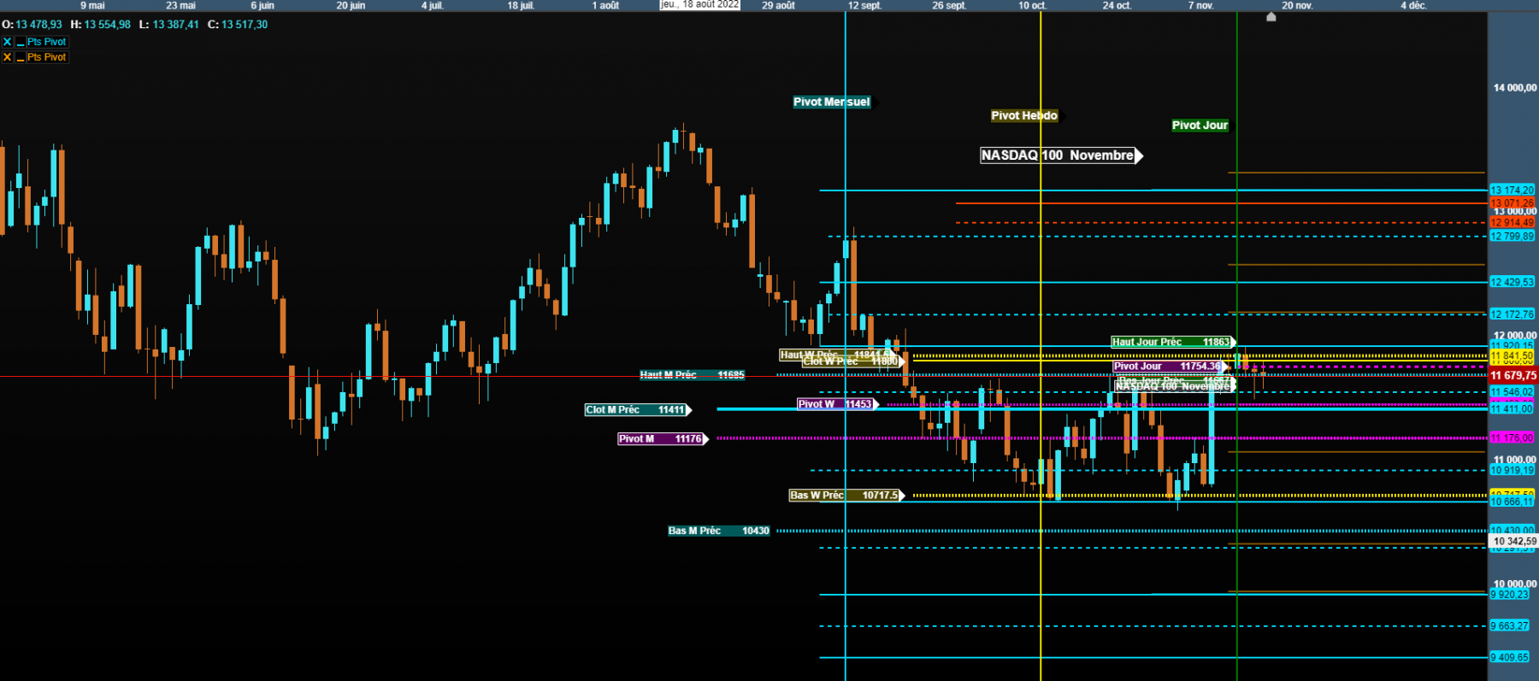The width and height of the screenshot is (1539, 681).
Task: Click the 12 sept. date on time axis
Action: (x=864, y=5)
